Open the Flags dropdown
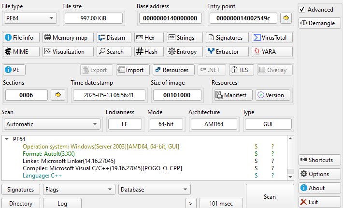The height and width of the screenshot is (208, 343). point(79,190)
